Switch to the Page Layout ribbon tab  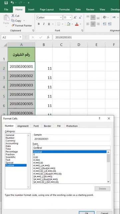point(47,10)
